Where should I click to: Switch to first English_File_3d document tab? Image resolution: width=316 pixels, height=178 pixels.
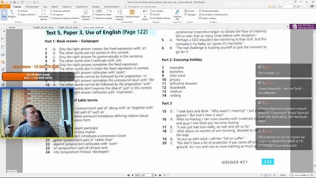[44, 27]
